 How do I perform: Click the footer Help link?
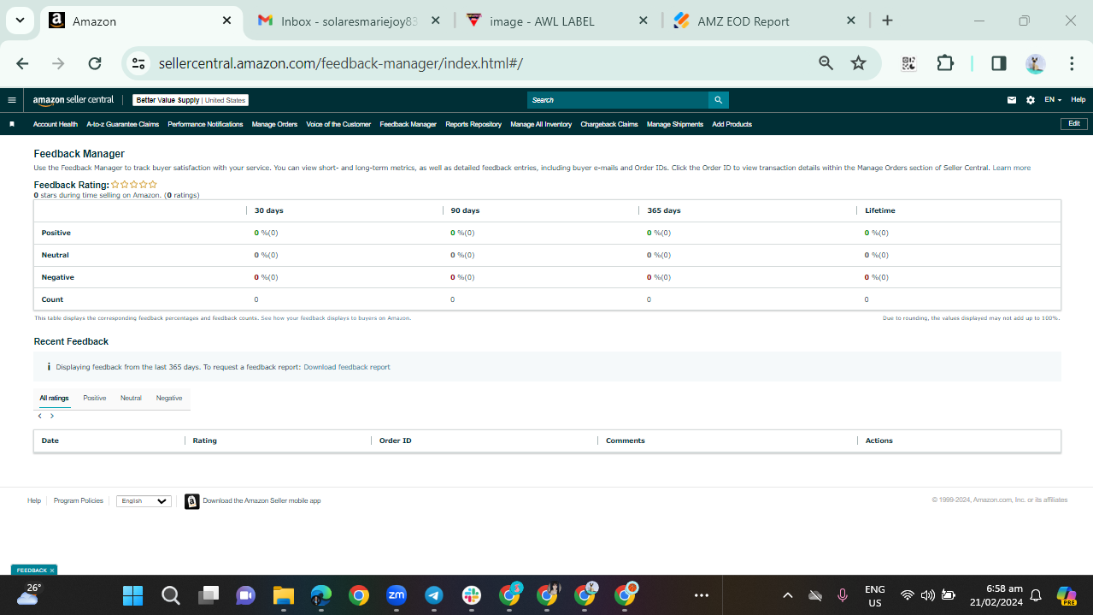coord(34,501)
